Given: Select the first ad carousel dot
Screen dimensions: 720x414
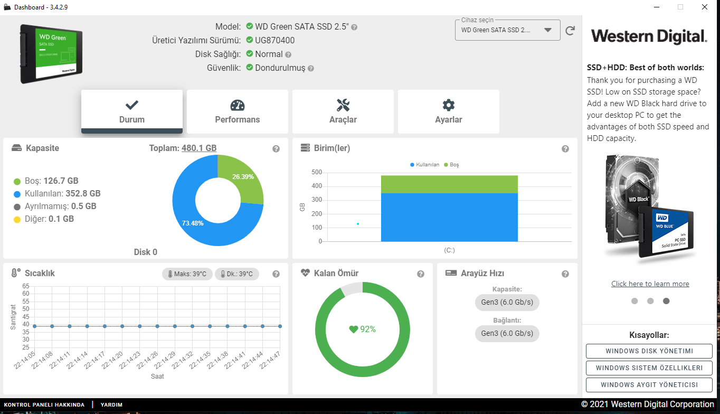Looking at the screenshot, I should [634, 301].
